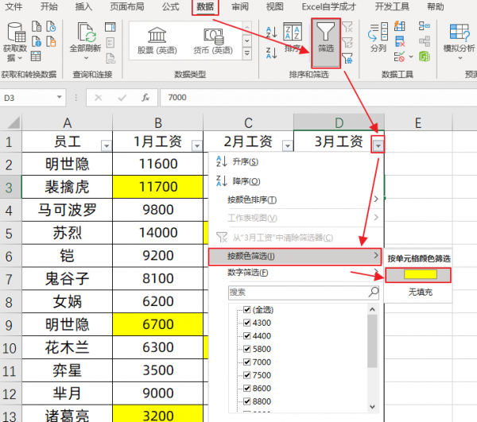Click the Text to Columns icon
This screenshot has height=422, width=477.
click(378, 32)
